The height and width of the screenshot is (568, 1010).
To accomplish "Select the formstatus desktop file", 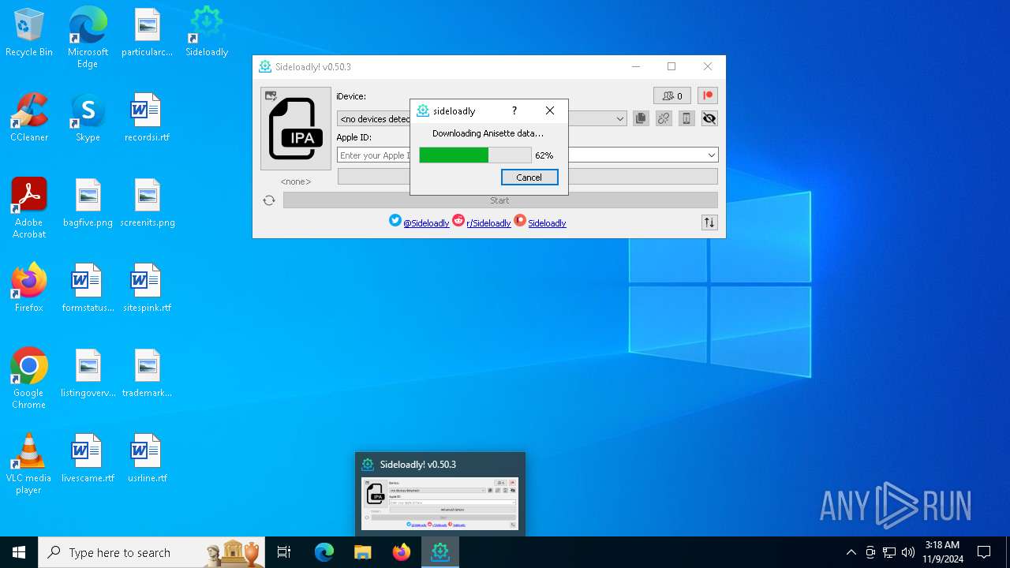I will (x=88, y=289).
